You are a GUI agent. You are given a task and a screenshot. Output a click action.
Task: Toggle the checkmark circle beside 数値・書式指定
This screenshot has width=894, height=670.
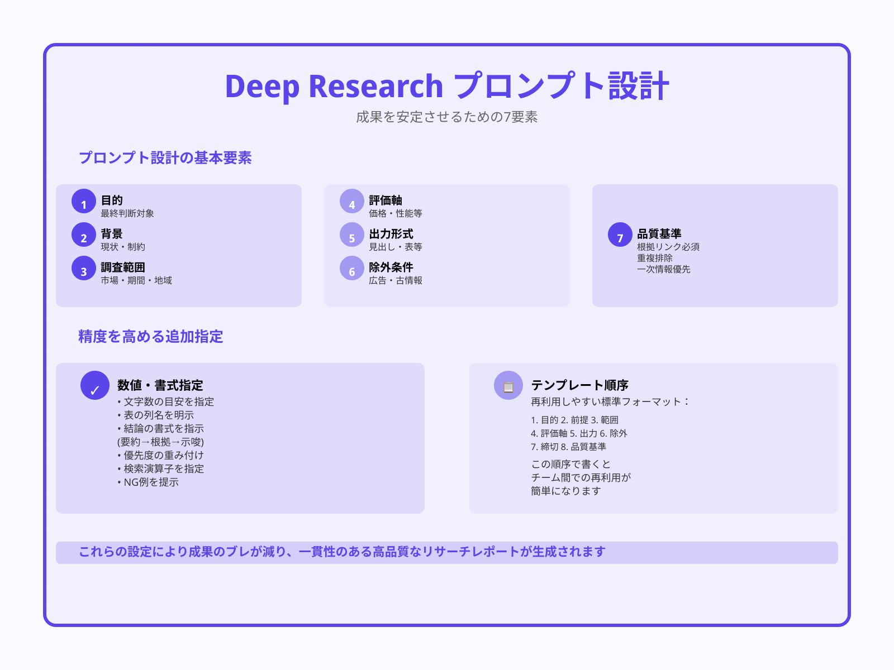[94, 386]
